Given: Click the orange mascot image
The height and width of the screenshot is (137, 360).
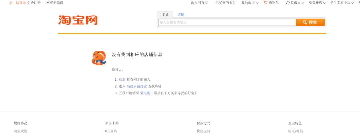Looking at the screenshot, I should point(99,58).
